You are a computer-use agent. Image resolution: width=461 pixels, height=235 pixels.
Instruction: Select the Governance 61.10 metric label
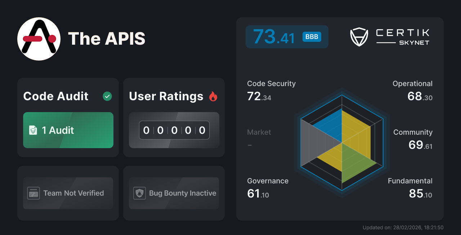coord(268,187)
